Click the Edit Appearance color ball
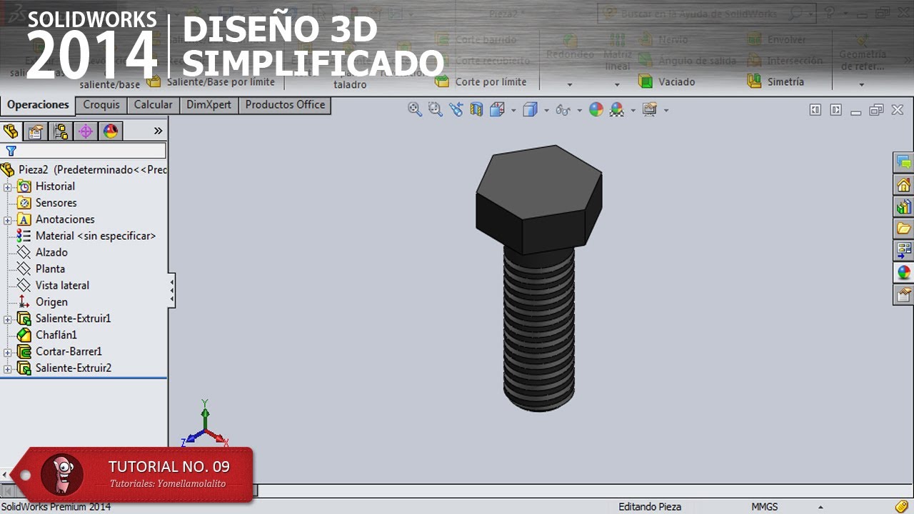The image size is (914, 514). tap(596, 109)
